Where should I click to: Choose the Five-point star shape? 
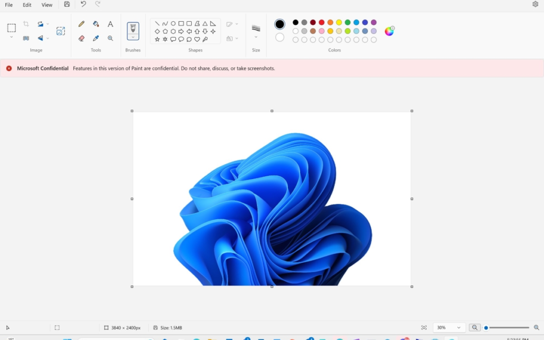click(157, 39)
